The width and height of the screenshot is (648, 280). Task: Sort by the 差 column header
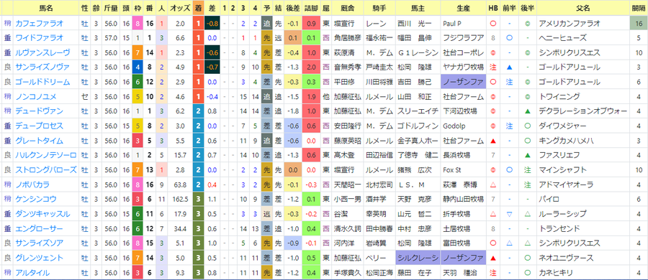pyautogui.click(x=212, y=8)
